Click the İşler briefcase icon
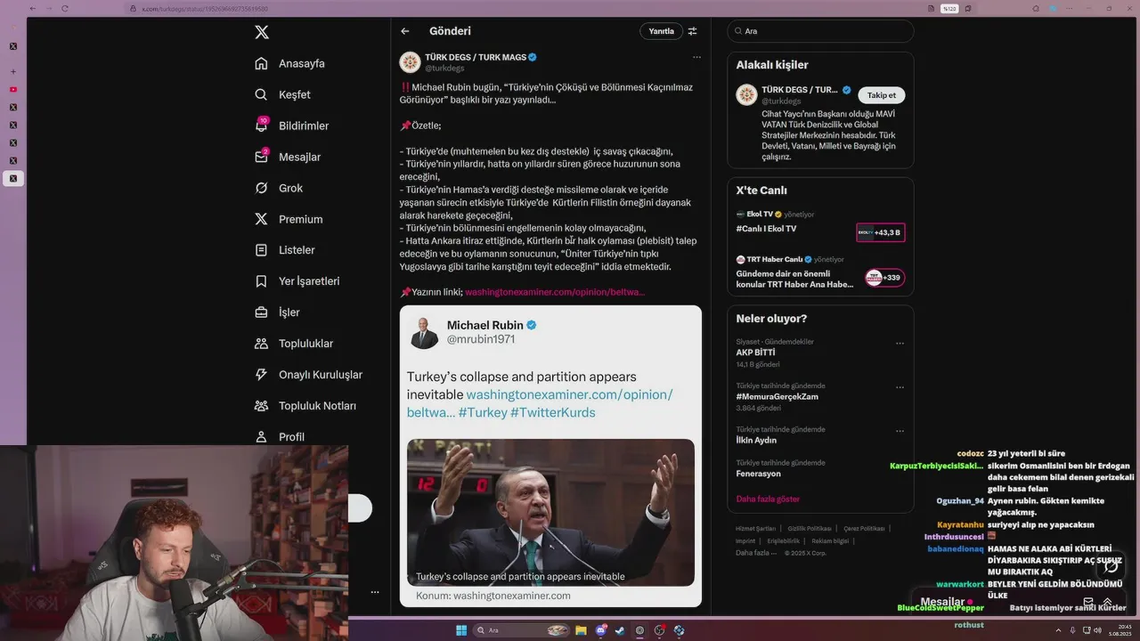 tap(261, 312)
